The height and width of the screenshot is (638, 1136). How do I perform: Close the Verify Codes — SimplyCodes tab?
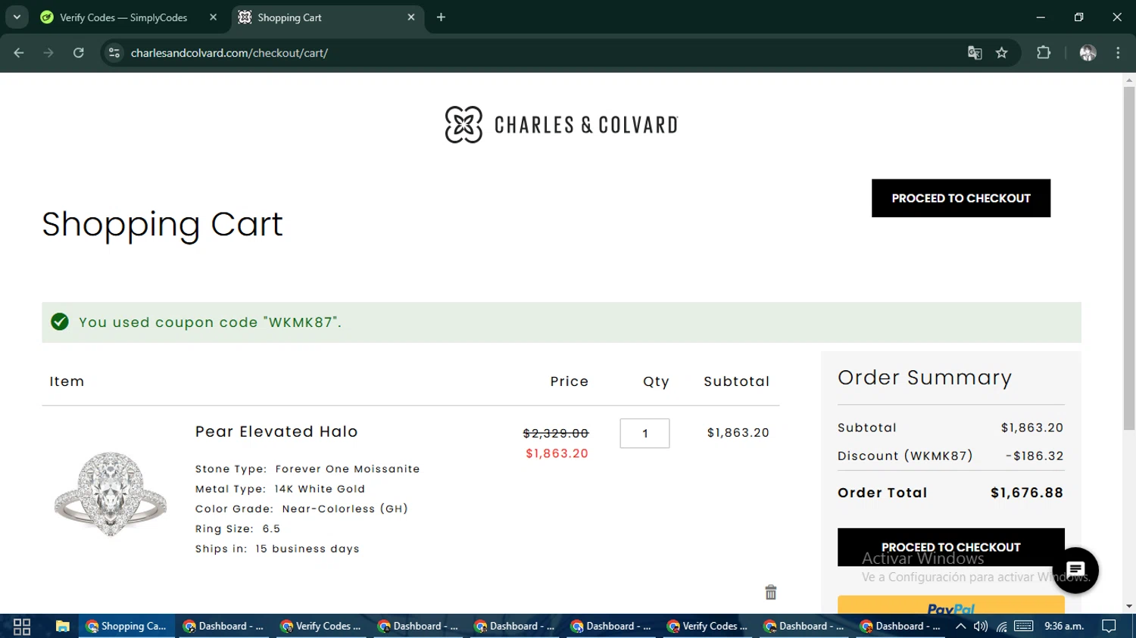[213, 17]
